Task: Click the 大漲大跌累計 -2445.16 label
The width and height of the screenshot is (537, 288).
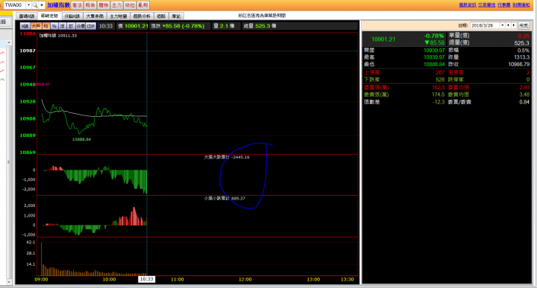Action: click(227, 157)
